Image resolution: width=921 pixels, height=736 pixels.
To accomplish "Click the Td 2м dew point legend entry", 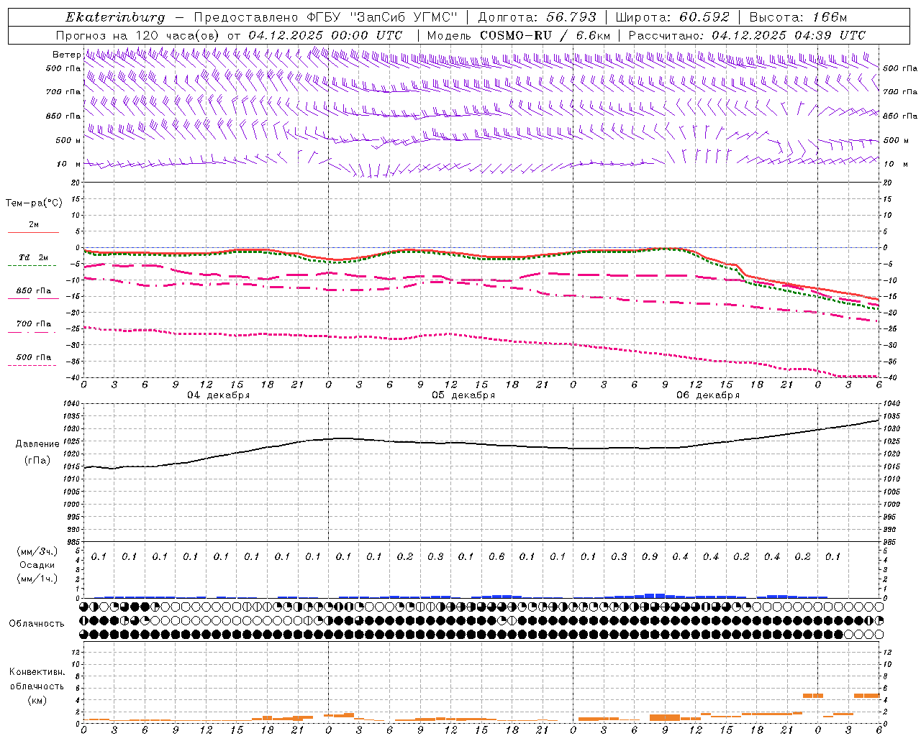I will [34, 257].
